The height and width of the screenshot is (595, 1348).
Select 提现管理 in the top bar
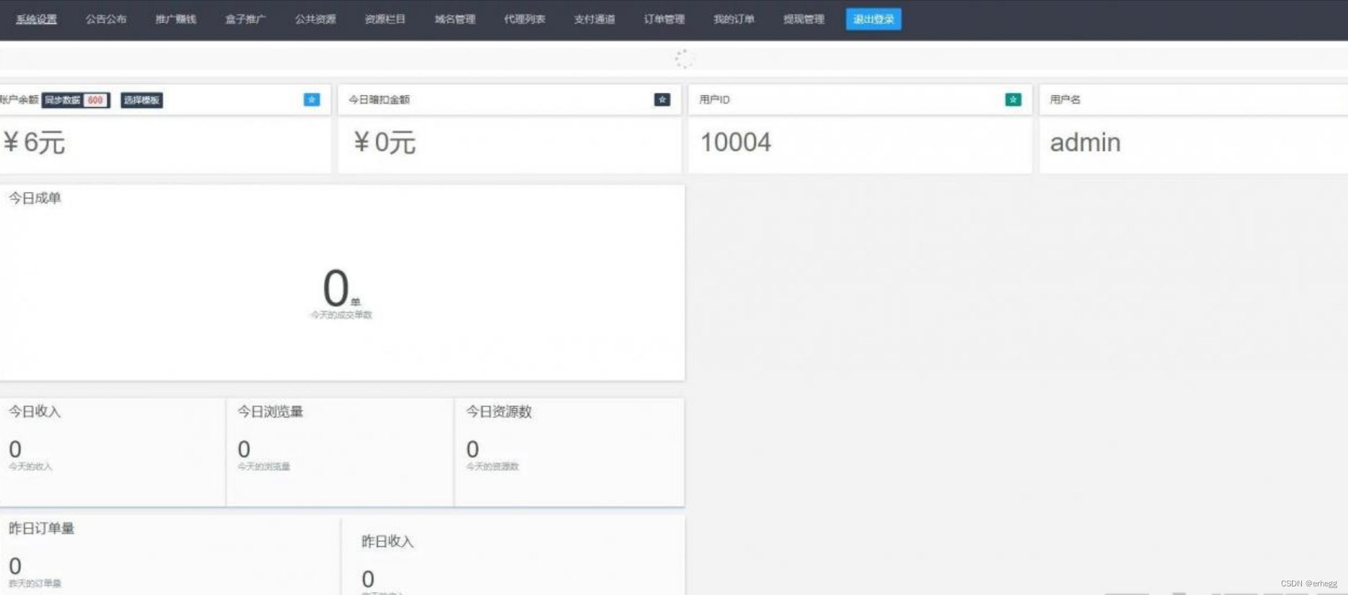click(x=804, y=19)
